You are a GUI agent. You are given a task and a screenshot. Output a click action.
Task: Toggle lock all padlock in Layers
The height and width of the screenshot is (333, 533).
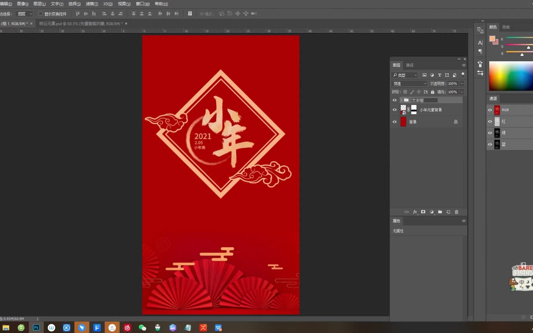click(432, 92)
